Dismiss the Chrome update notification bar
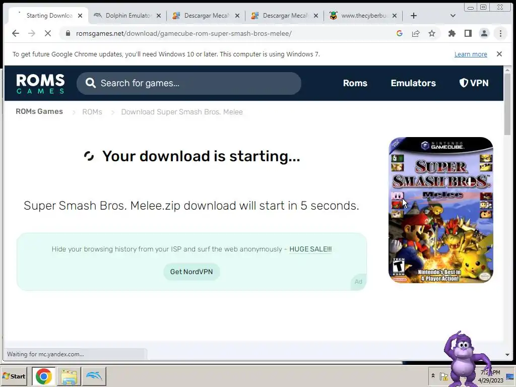The image size is (516, 387). [499, 54]
